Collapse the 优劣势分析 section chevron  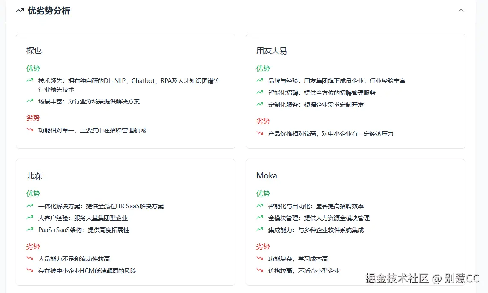[461, 10]
